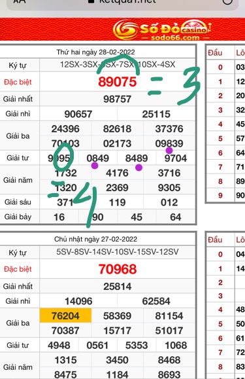Click the Chủ nhật ngày 27-02-2022 header
Viewport: 245px width, 379px height.
[x=96, y=239]
